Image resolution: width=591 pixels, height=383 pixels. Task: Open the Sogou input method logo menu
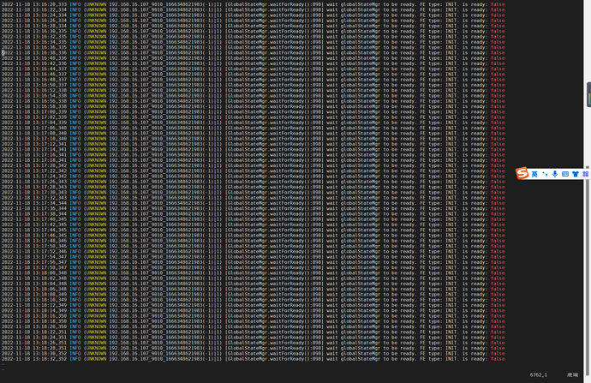522,174
